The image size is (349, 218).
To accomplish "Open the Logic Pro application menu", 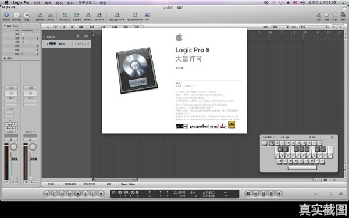I will coord(21,3).
